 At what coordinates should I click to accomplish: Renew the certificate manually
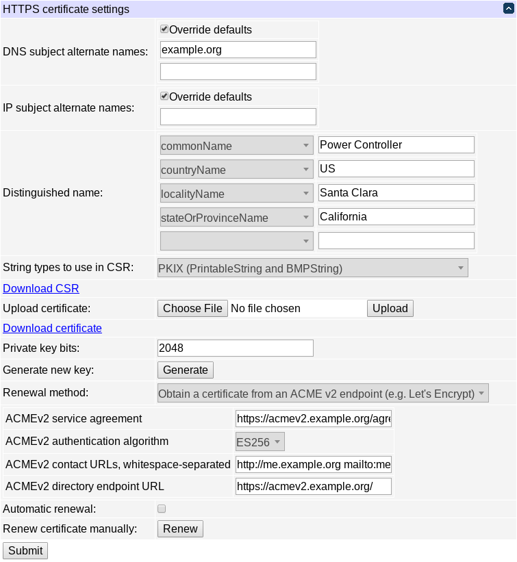coord(180,528)
